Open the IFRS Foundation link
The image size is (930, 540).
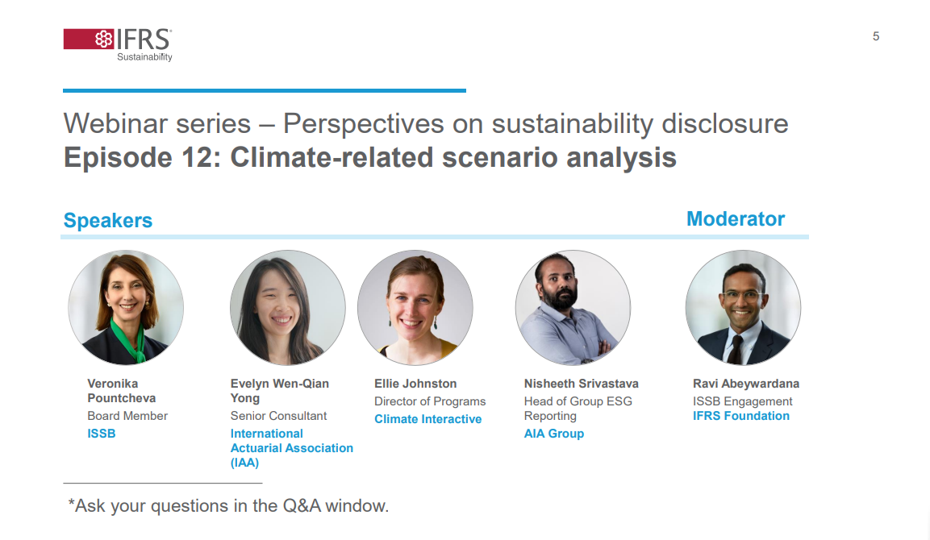pos(740,416)
